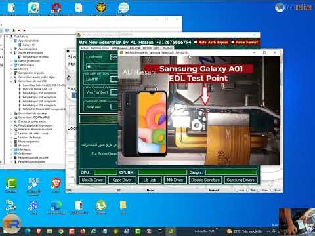Click CPU green progress field
Viewport: 315px width, 236px height.
pyautogui.click(x=106, y=172)
